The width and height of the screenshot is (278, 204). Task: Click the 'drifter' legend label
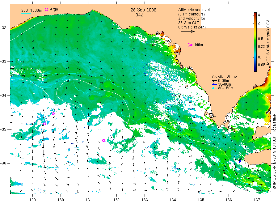point(198,45)
